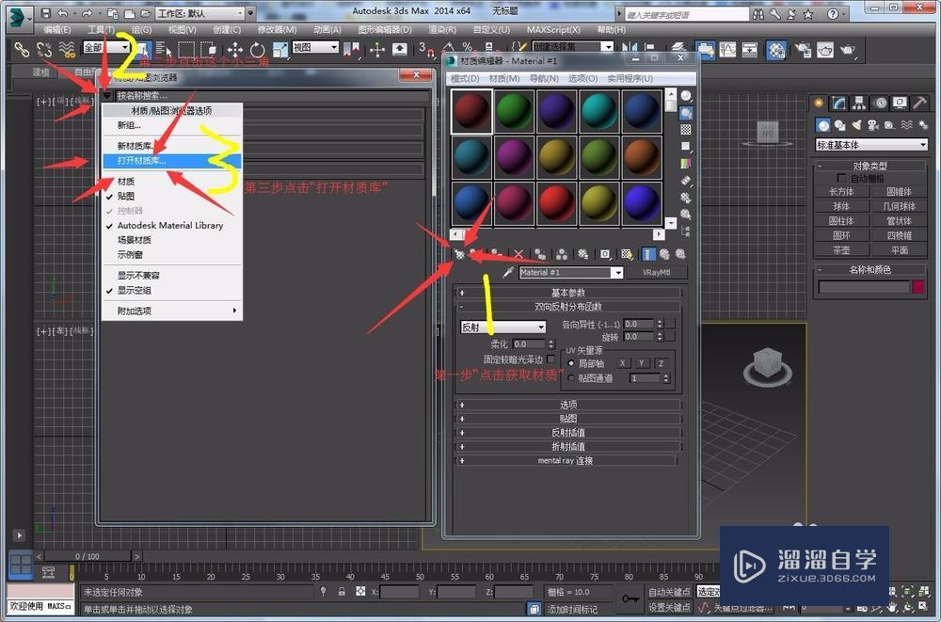941x622 pixels.
Task: Open the MAXScript(X) menu
Action: pyautogui.click(x=552, y=29)
